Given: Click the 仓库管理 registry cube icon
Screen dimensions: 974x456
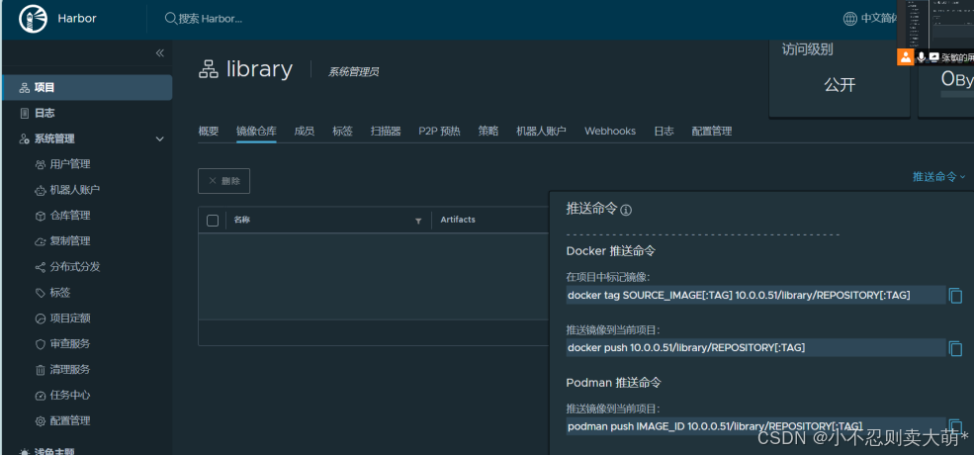Looking at the screenshot, I should click(x=41, y=216).
